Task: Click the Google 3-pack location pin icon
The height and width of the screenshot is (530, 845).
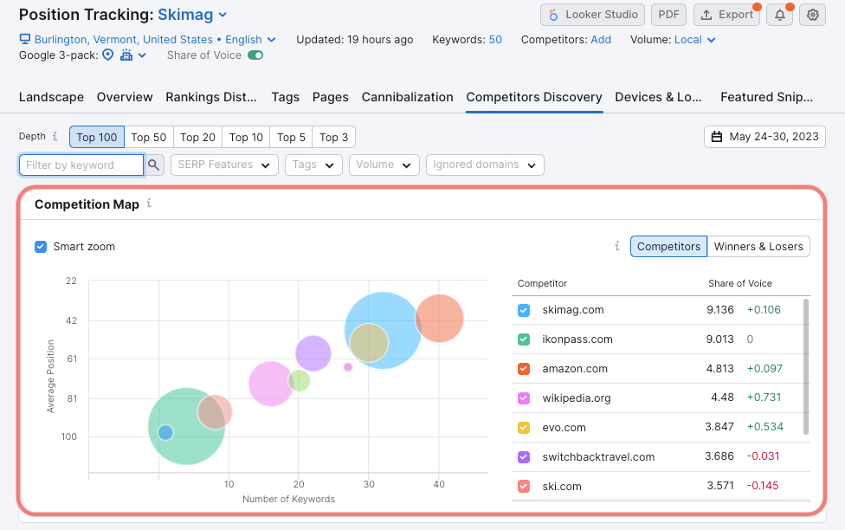Action: (x=108, y=55)
